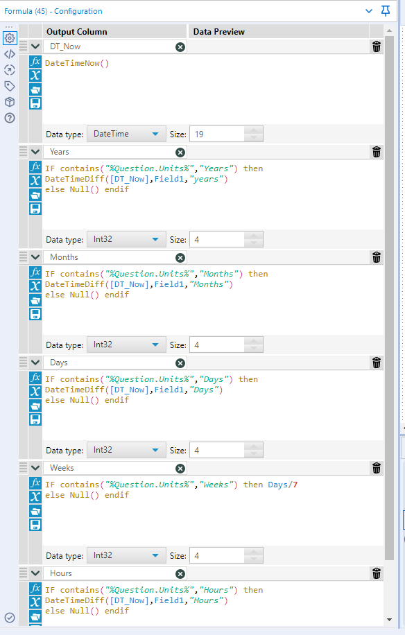Clear the Months output column name with its x button
Viewport: 405px width, 635px height.
pyautogui.click(x=180, y=257)
